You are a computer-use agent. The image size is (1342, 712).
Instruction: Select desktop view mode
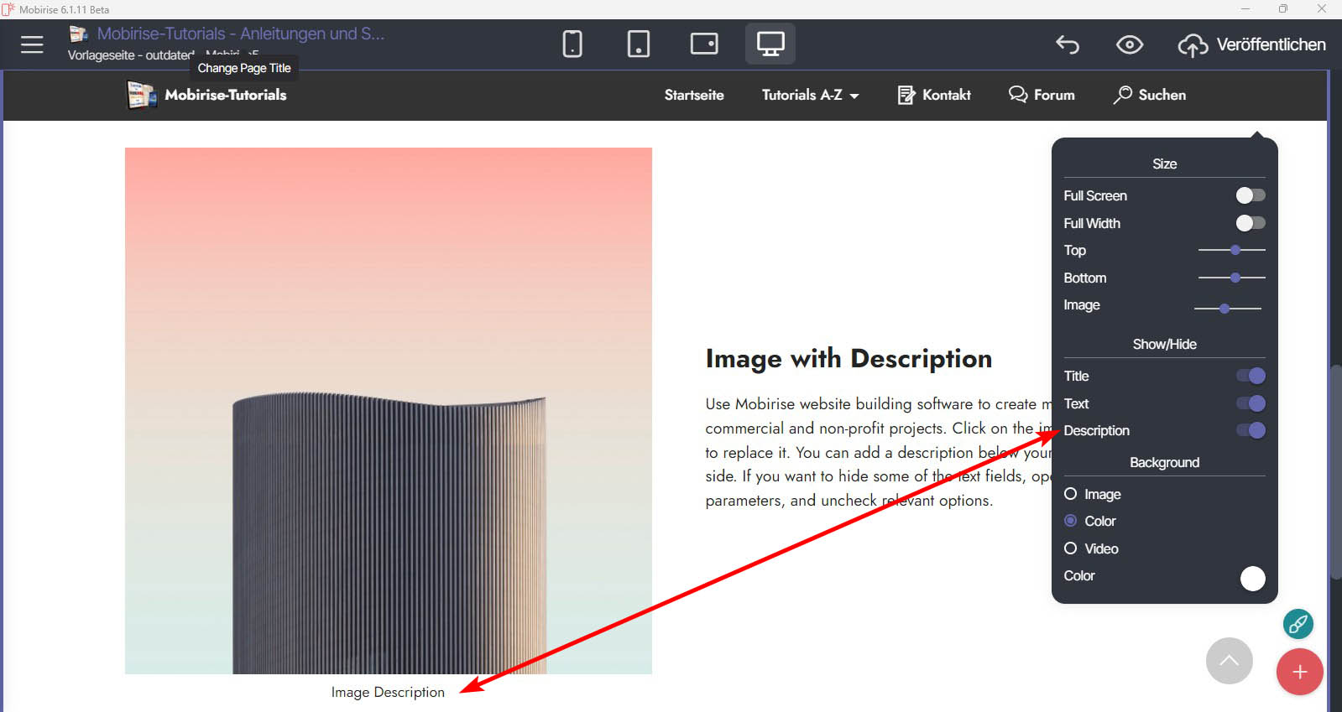click(x=770, y=44)
